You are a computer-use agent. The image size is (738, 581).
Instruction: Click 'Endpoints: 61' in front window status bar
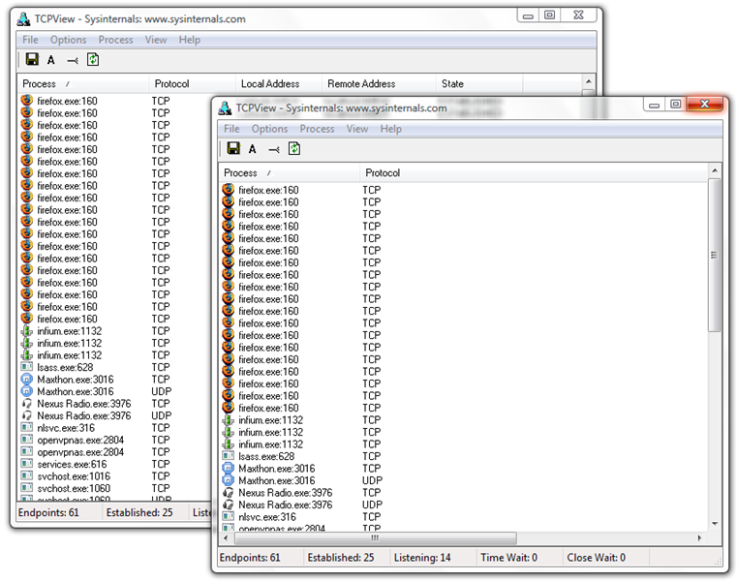coord(250,558)
